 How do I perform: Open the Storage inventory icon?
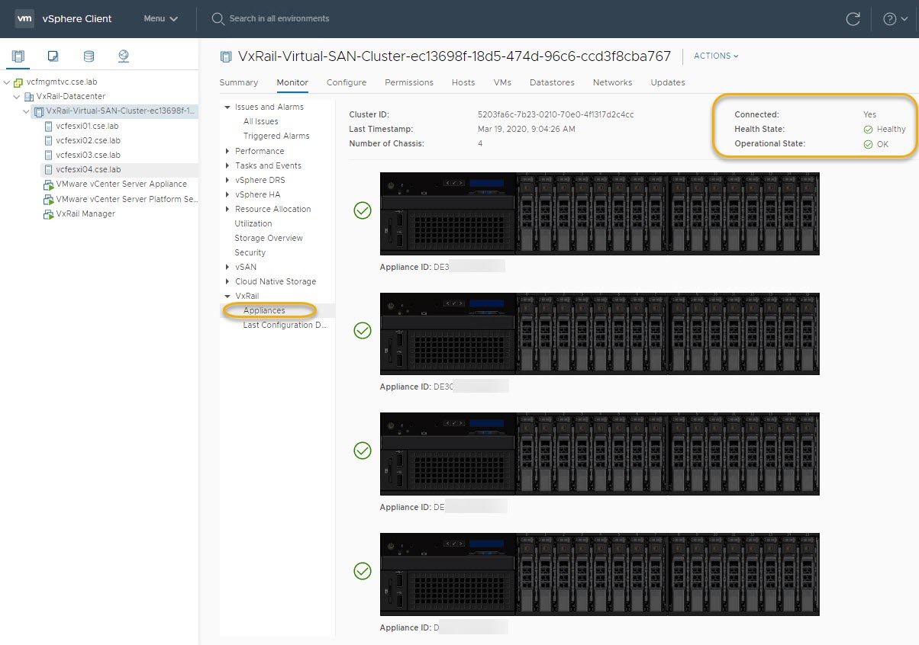tap(89, 56)
